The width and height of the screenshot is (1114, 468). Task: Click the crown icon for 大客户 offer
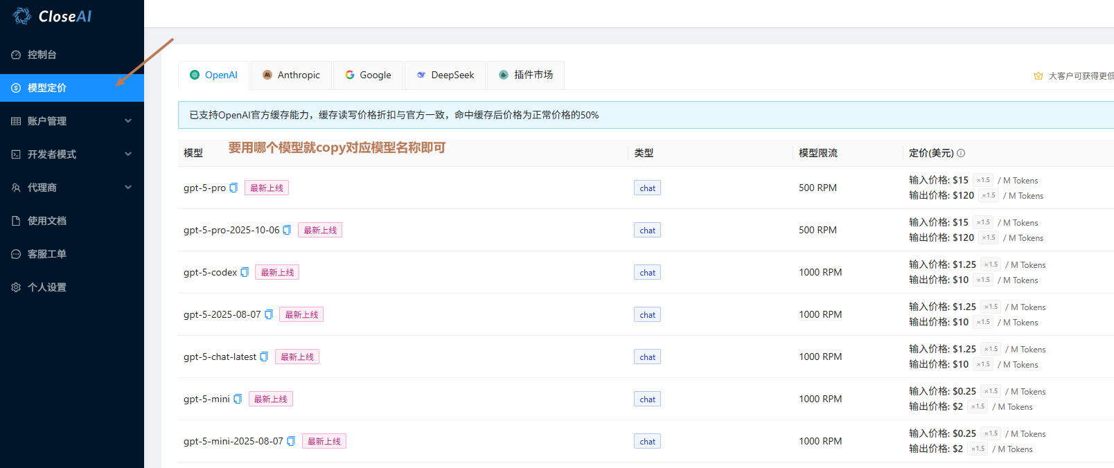coord(1038,76)
